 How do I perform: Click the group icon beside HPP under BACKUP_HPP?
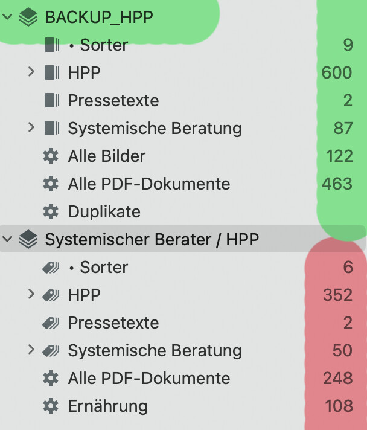pyautogui.click(x=52, y=73)
